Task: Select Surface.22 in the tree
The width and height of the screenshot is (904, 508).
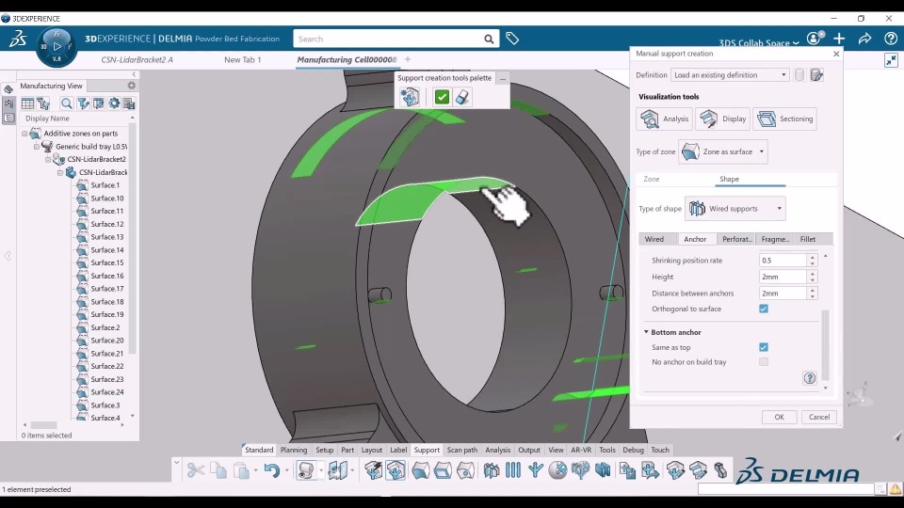Action: (106, 366)
